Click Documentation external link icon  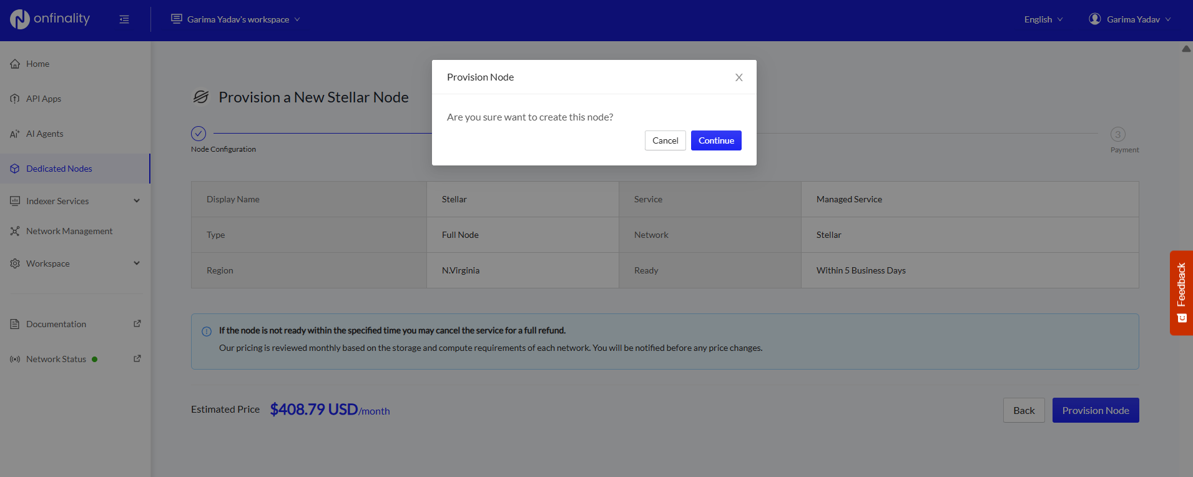[x=137, y=323]
